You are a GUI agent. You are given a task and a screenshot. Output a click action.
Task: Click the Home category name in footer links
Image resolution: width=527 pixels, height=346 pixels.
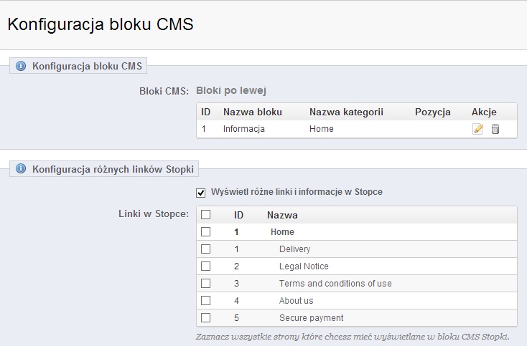282,232
